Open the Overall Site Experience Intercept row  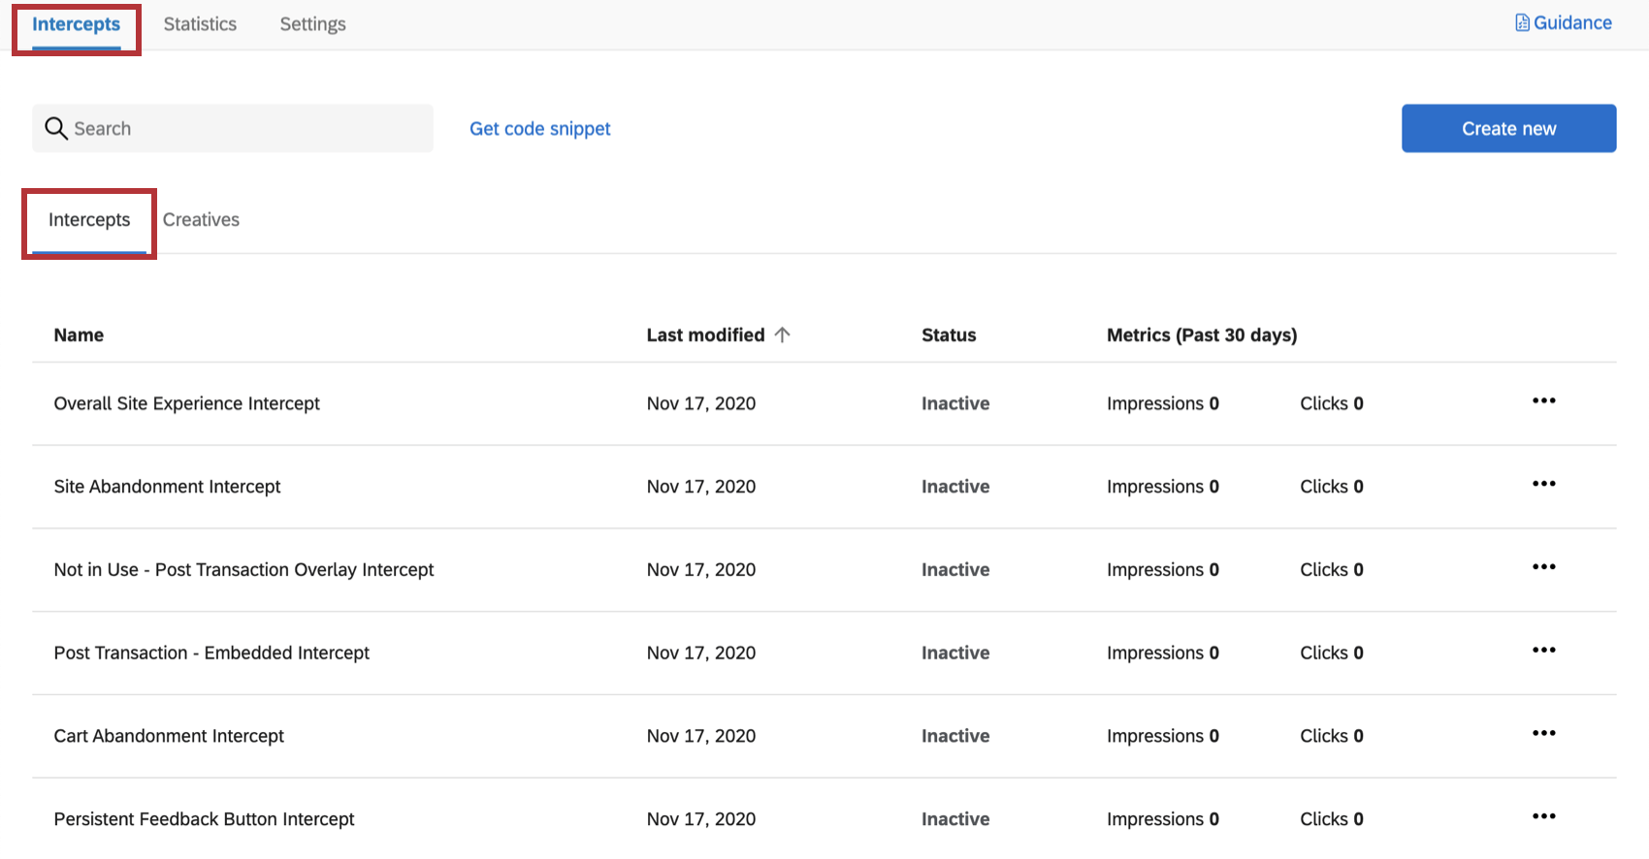(187, 404)
